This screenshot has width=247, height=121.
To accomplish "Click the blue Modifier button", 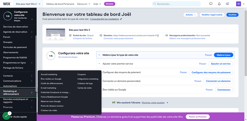I will tap(232, 15).
